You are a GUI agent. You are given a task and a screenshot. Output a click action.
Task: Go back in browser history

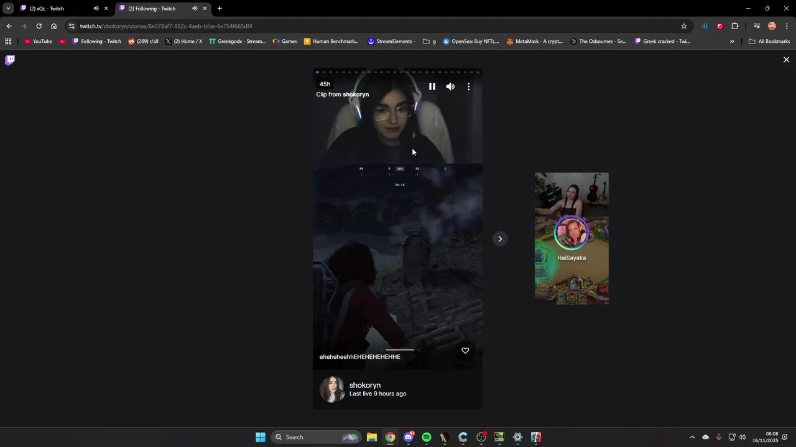click(x=9, y=26)
